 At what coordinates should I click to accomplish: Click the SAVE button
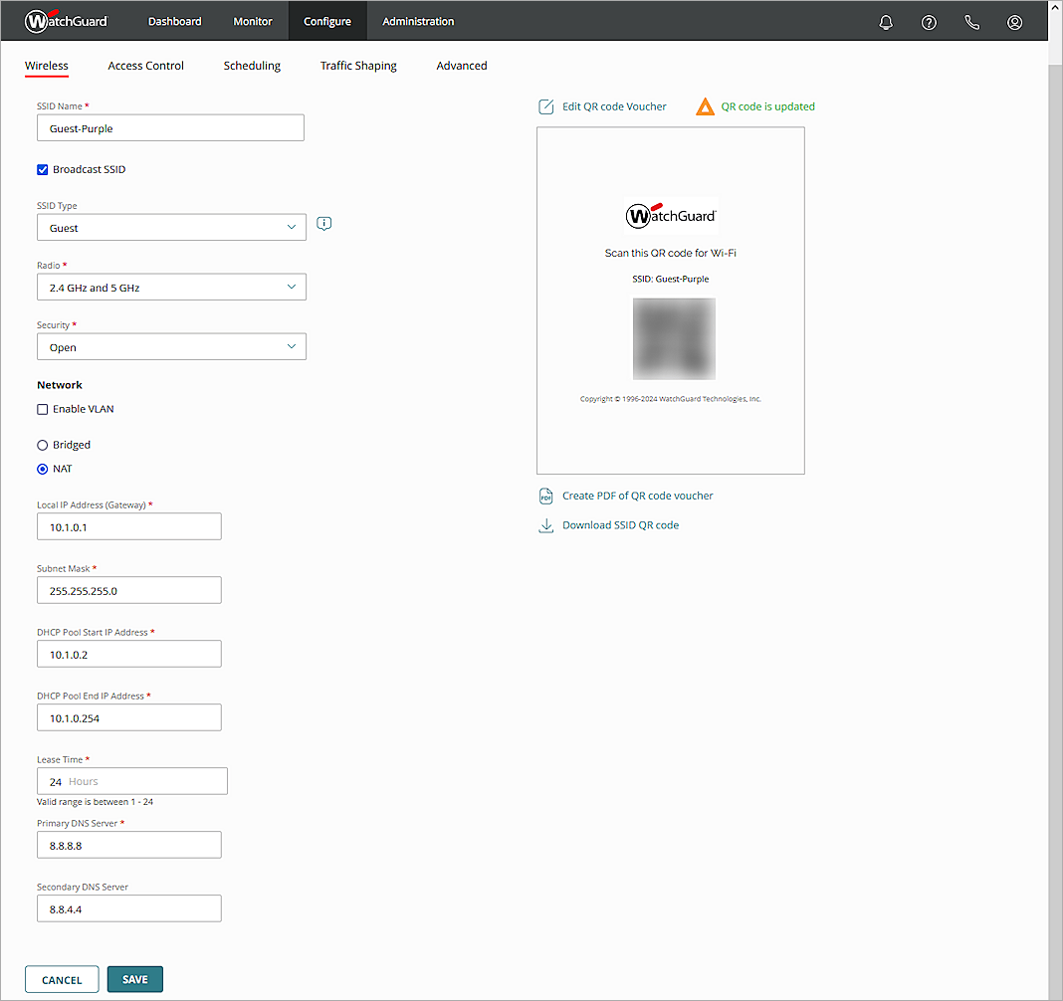(x=134, y=978)
